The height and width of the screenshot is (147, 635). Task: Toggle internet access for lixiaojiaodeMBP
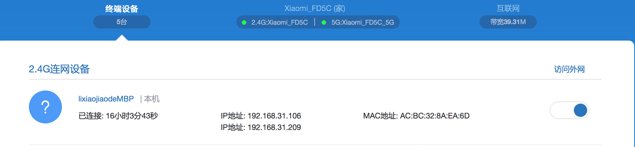click(569, 110)
